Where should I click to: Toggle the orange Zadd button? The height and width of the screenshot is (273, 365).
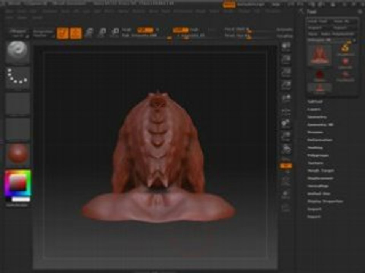pyautogui.click(x=181, y=30)
